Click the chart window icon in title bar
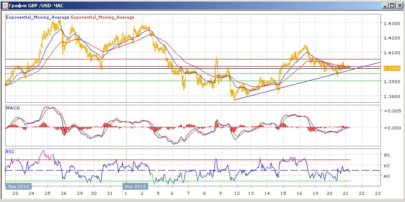 coord(5,6)
